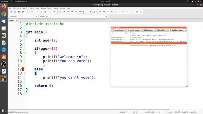Screen dimensions: 203x114
Task: Click the Redo toolbar icon
Action: click(x=32, y=12)
